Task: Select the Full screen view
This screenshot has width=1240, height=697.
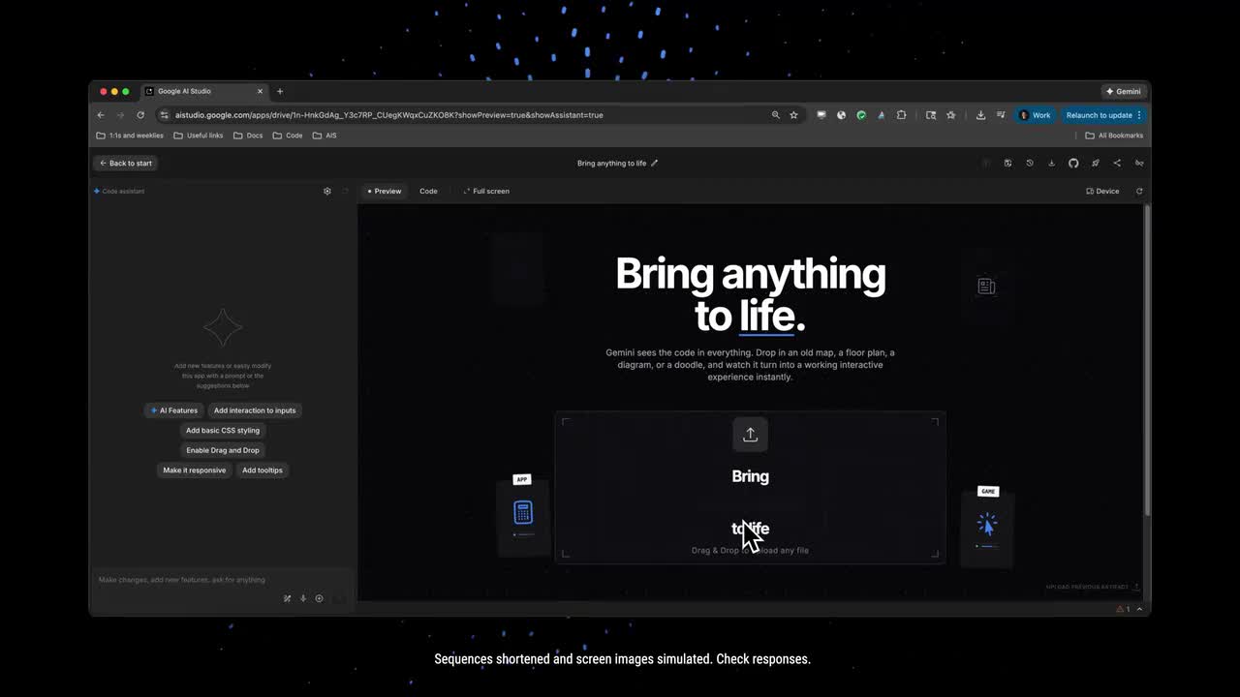Action: (486, 191)
